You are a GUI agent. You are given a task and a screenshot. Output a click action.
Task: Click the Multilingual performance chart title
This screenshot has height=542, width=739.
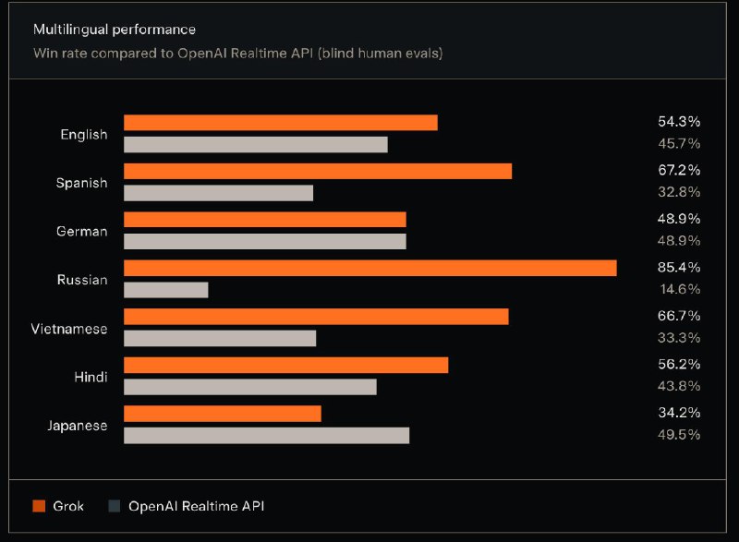(115, 30)
